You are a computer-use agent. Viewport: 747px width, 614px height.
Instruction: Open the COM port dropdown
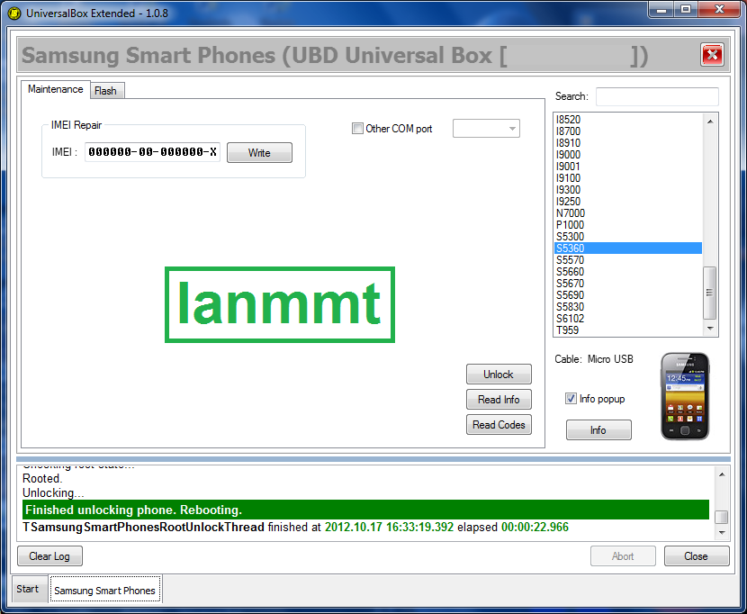click(x=486, y=128)
